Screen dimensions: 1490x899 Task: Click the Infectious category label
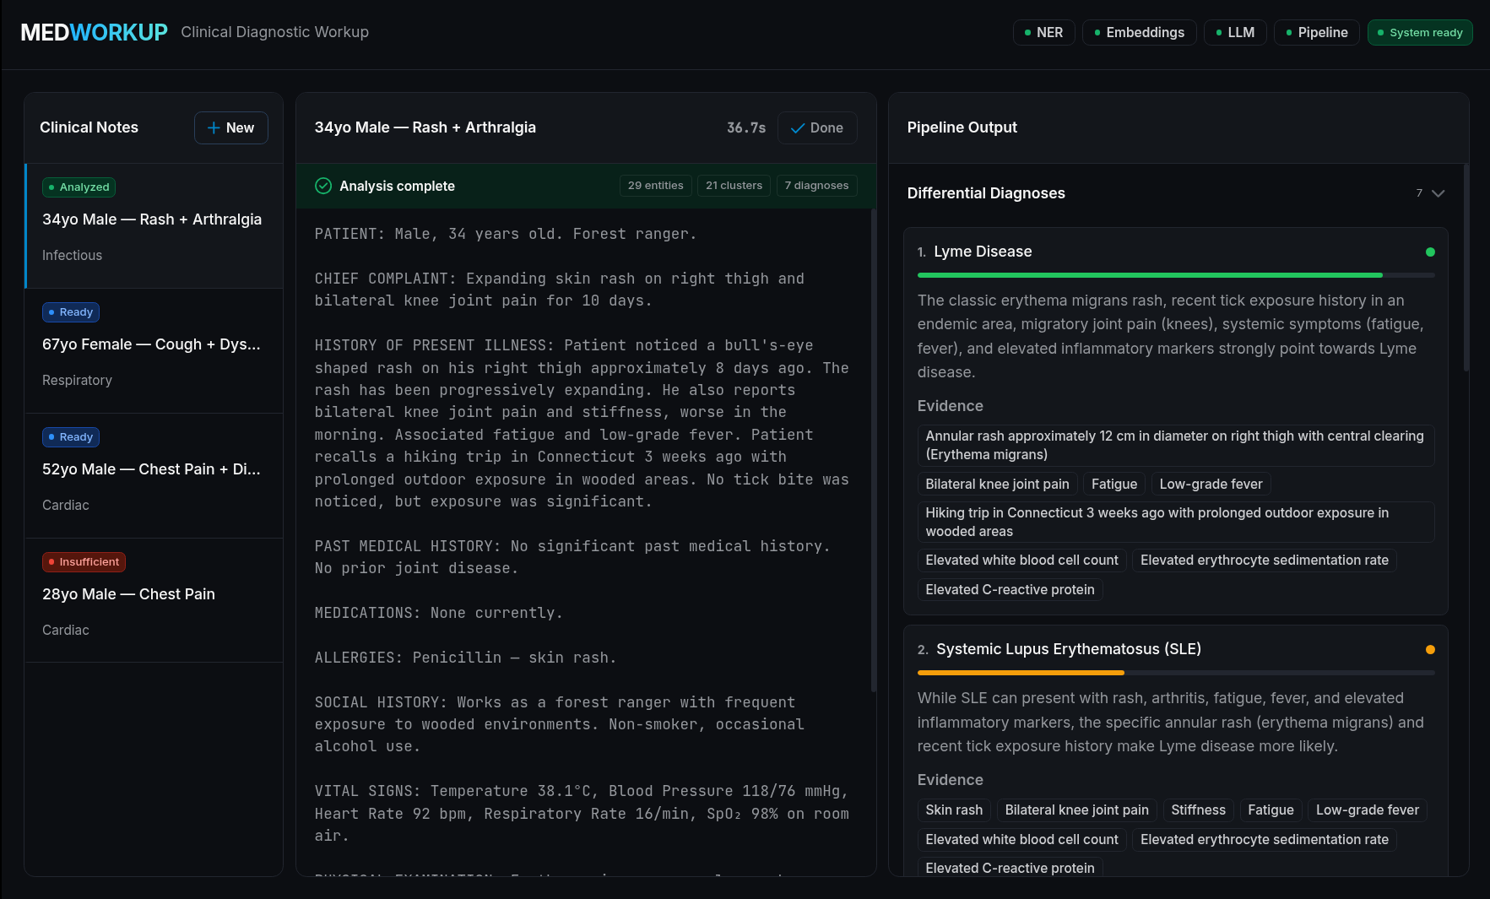tap(72, 255)
